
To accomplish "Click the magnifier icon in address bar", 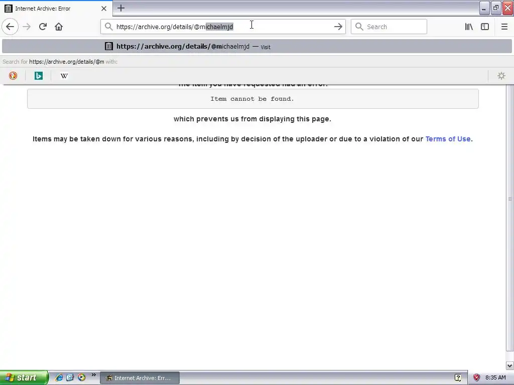I will [109, 27].
